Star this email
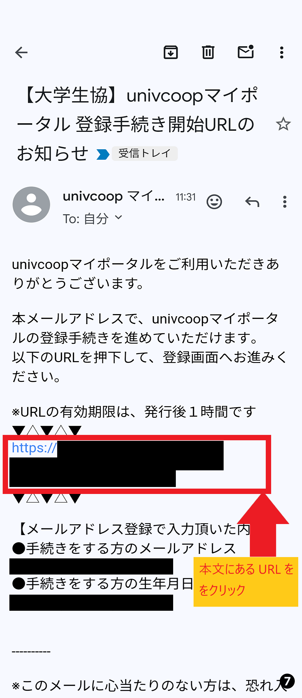The height and width of the screenshot is (698, 302). (x=283, y=124)
